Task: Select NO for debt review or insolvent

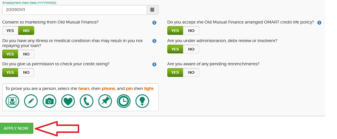Action: (x=191, y=49)
